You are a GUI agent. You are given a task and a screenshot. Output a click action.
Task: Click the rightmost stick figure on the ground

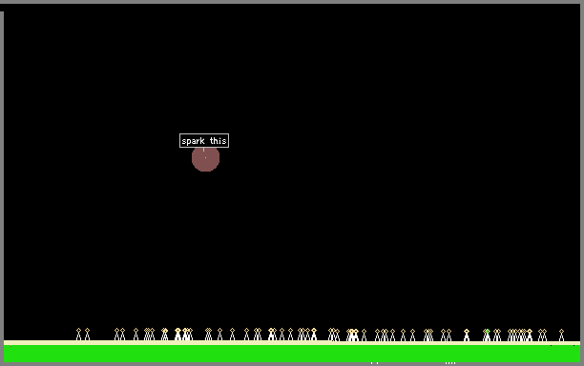click(561, 335)
